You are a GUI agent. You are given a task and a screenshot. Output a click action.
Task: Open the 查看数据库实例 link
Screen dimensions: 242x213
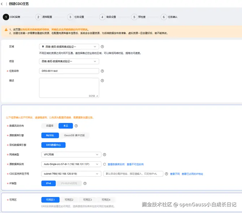pos(116,164)
